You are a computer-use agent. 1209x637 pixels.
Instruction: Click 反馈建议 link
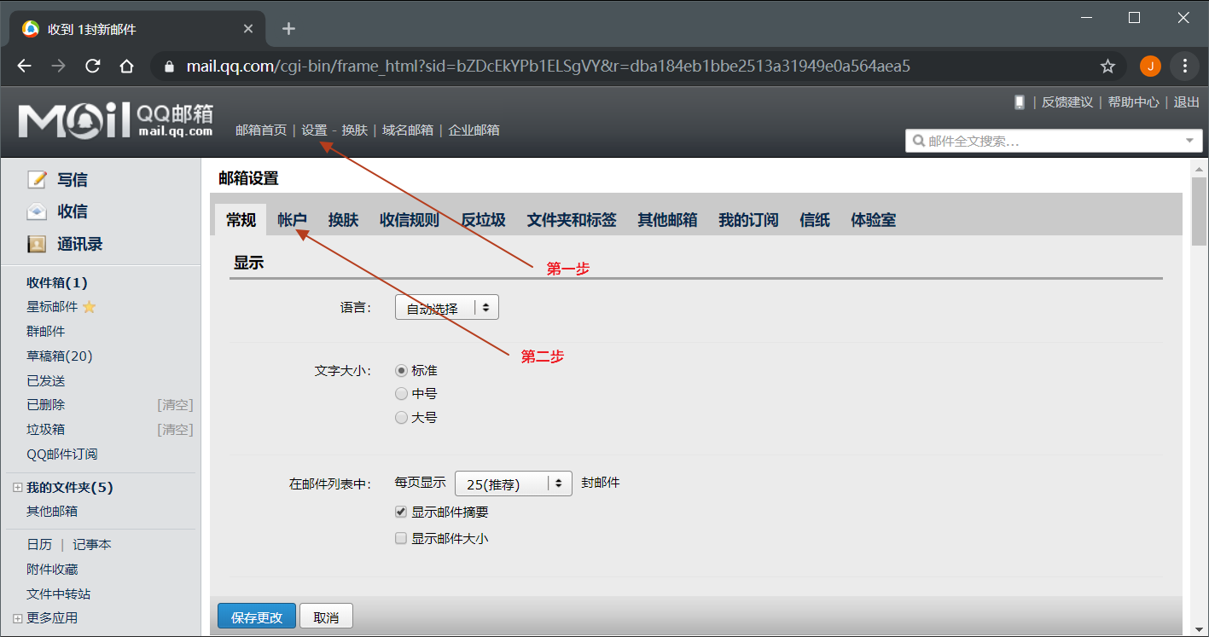coord(1067,102)
